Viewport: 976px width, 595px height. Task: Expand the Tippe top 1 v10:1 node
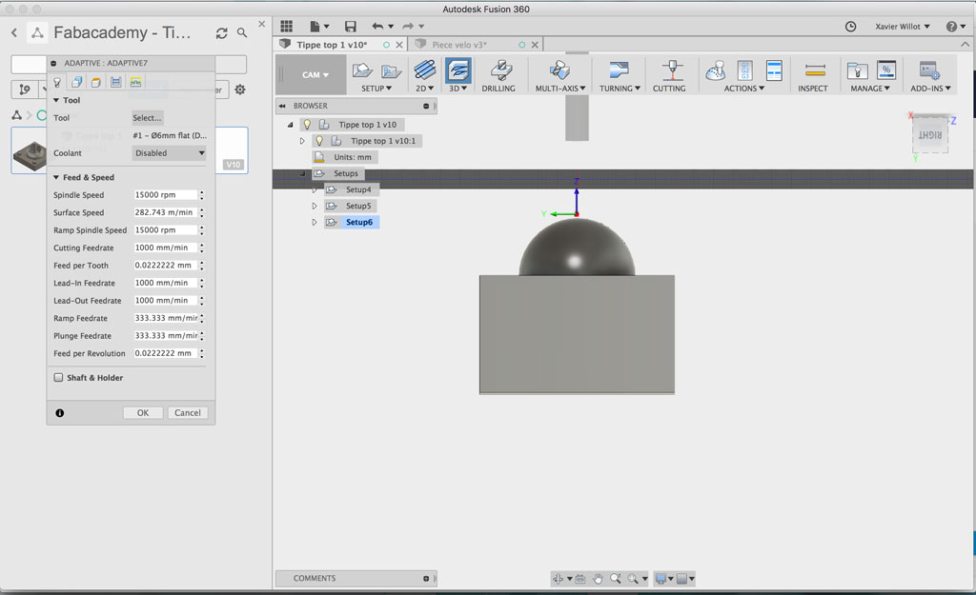(x=302, y=141)
